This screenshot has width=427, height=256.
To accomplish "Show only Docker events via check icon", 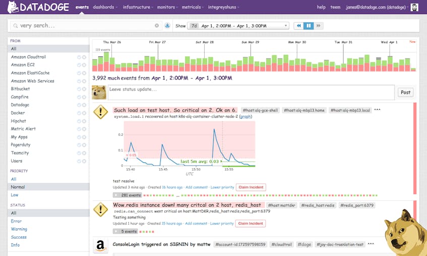I will pos(79,113).
